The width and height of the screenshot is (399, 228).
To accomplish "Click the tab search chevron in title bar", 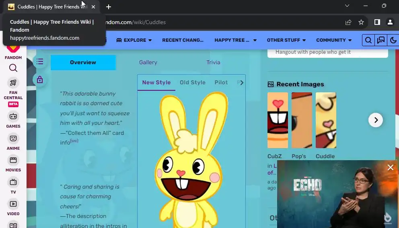I will (347, 6).
